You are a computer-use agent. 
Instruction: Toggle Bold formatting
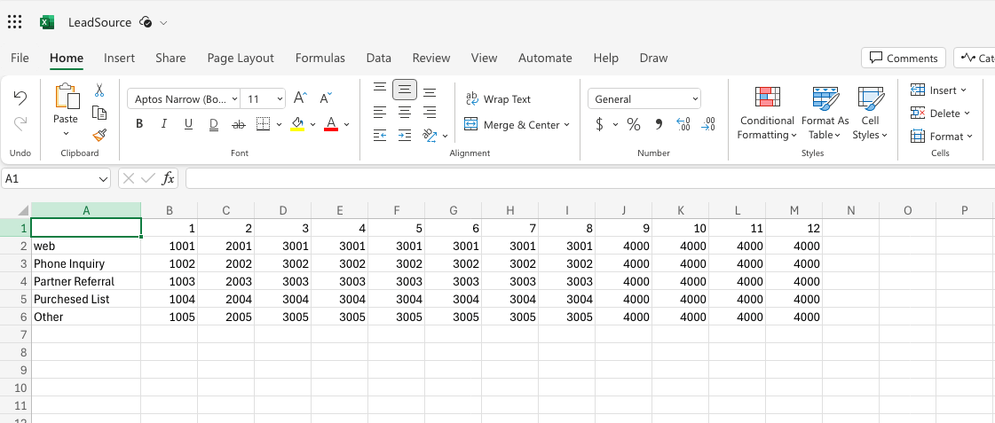click(139, 124)
